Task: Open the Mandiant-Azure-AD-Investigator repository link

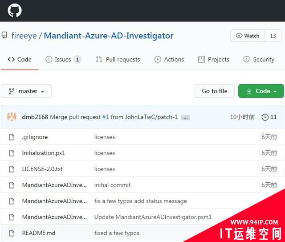Action: pyautogui.click(x=109, y=36)
